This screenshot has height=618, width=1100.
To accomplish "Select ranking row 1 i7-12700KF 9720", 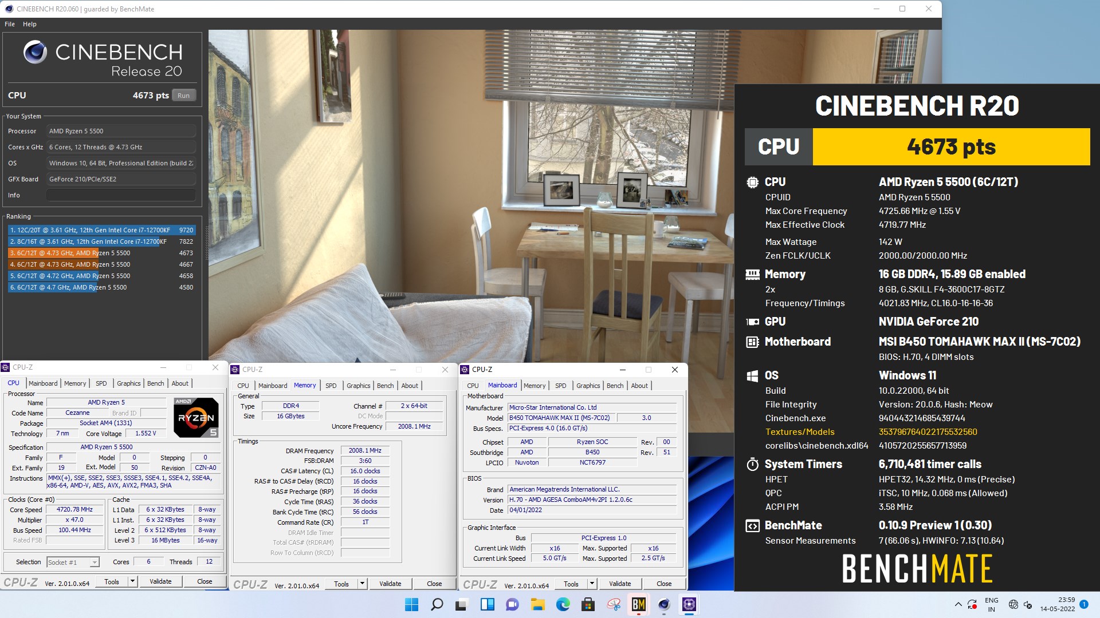I will coord(101,230).
